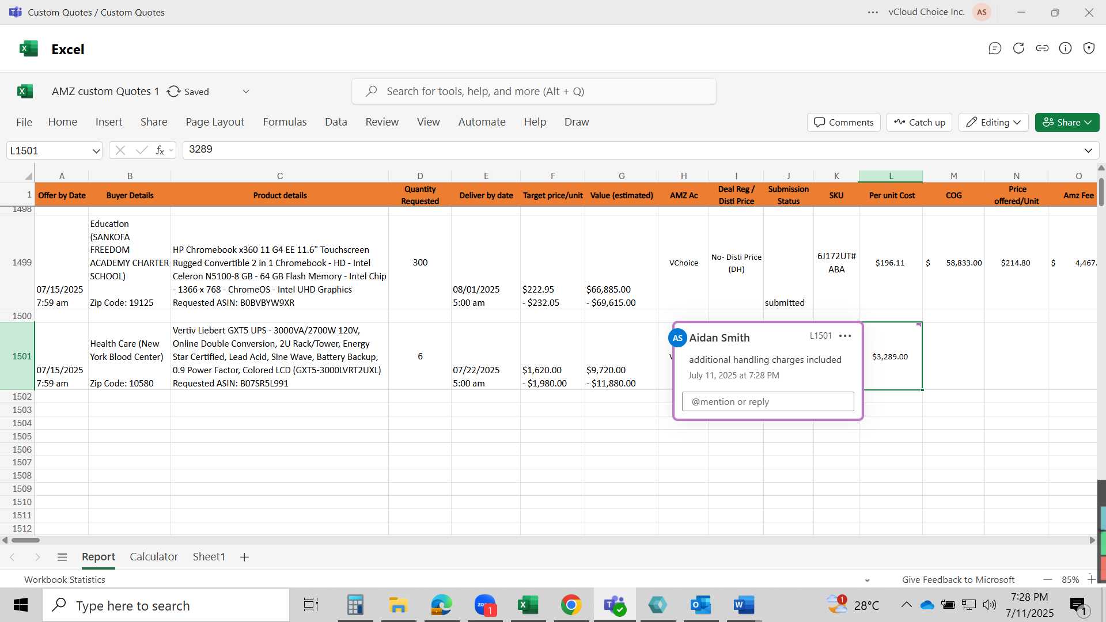The height and width of the screenshot is (622, 1106).
Task: Launch Calculator from the taskbar
Action: click(355, 605)
